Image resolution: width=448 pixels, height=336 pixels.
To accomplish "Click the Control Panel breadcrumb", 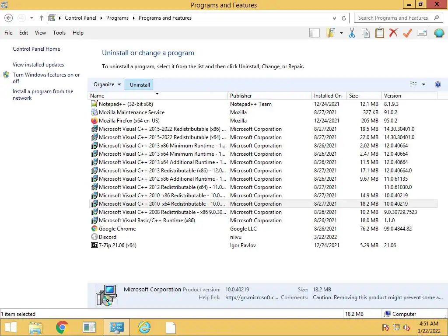I will [80, 18].
